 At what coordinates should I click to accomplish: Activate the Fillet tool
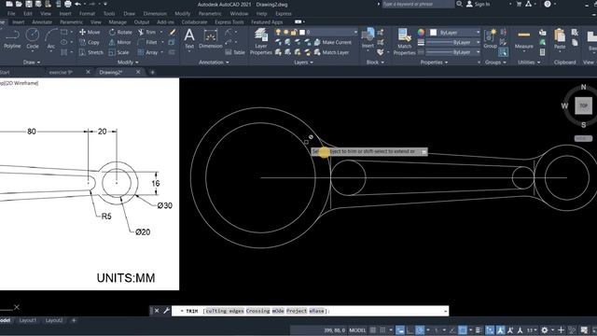tap(147, 42)
